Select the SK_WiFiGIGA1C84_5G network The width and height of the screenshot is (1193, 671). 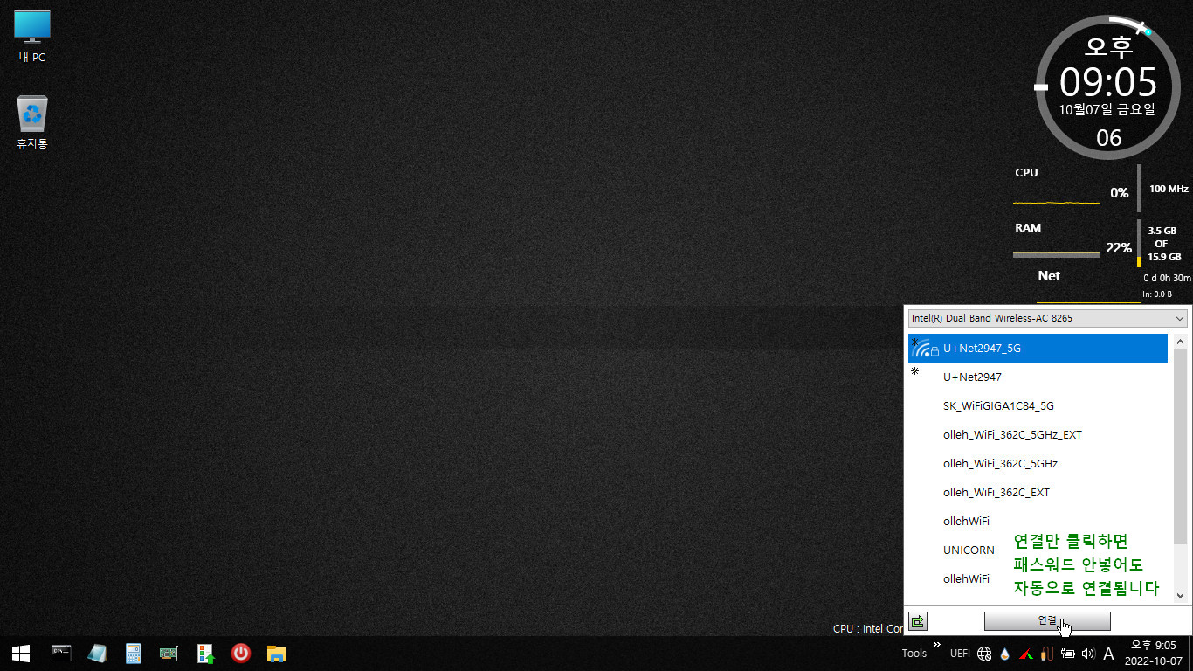(x=1038, y=405)
